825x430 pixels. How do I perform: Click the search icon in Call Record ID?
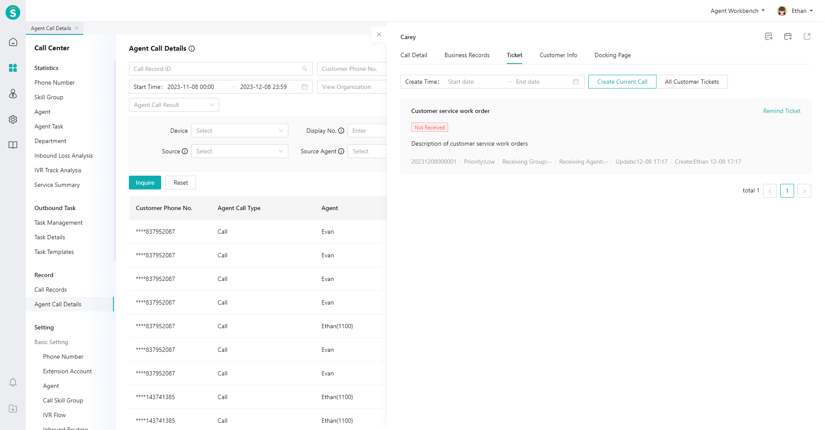click(x=305, y=69)
